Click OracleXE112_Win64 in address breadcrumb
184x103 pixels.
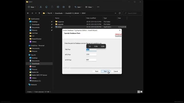[x=72, y=13]
